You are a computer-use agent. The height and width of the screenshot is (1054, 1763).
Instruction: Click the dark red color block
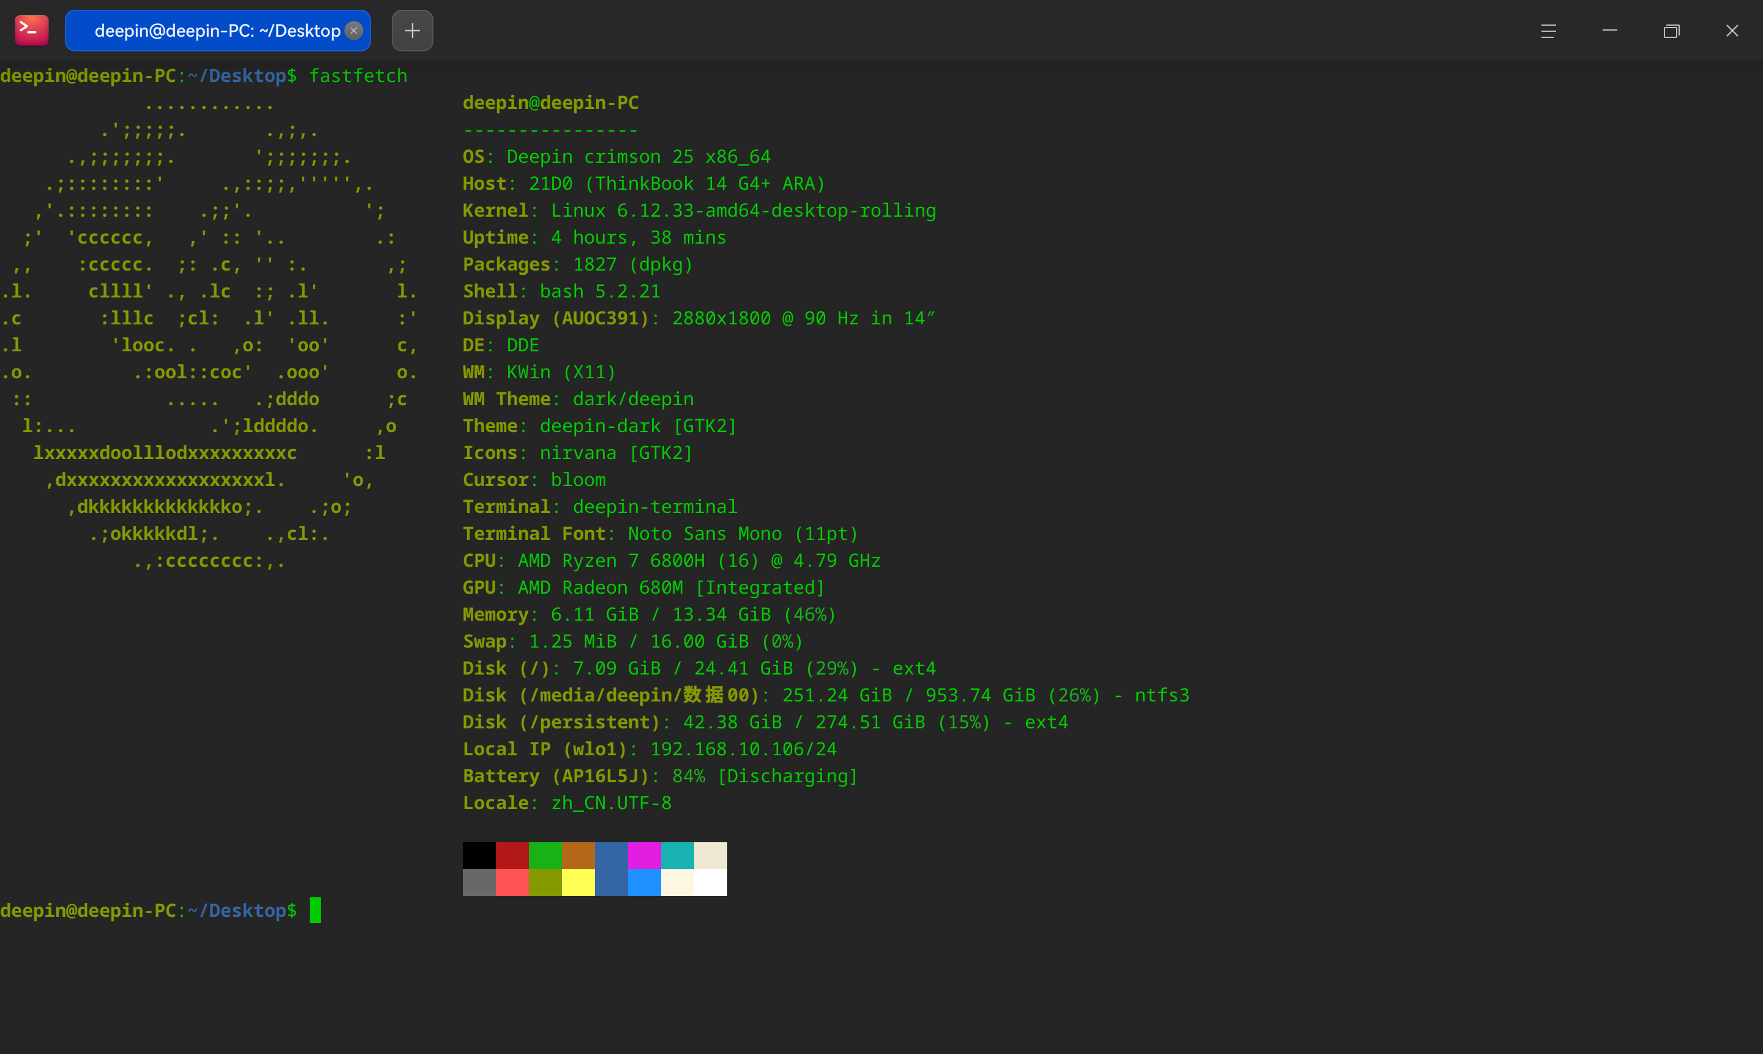click(512, 856)
